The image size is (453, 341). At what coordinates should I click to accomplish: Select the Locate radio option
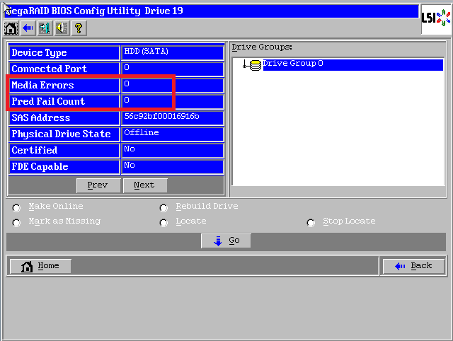164,222
